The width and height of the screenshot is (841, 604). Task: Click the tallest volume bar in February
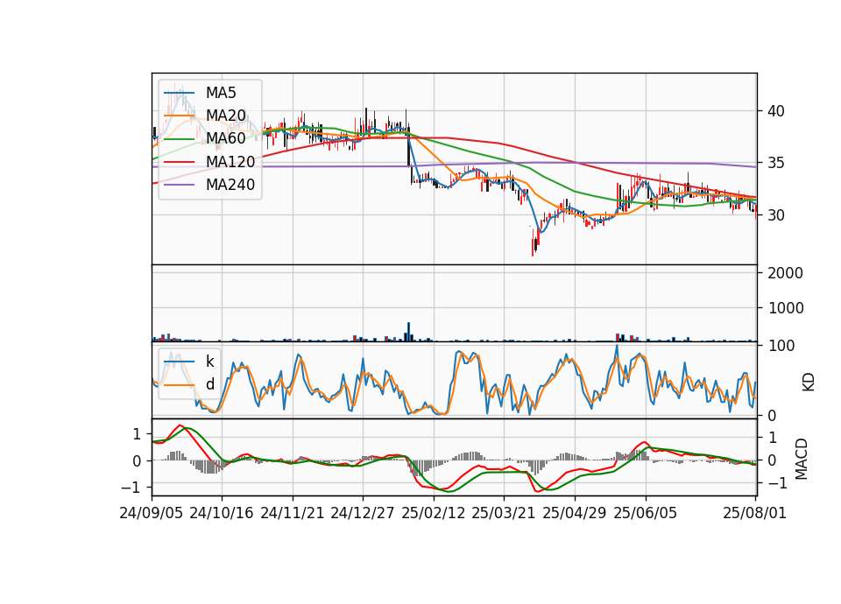(x=408, y=332)
